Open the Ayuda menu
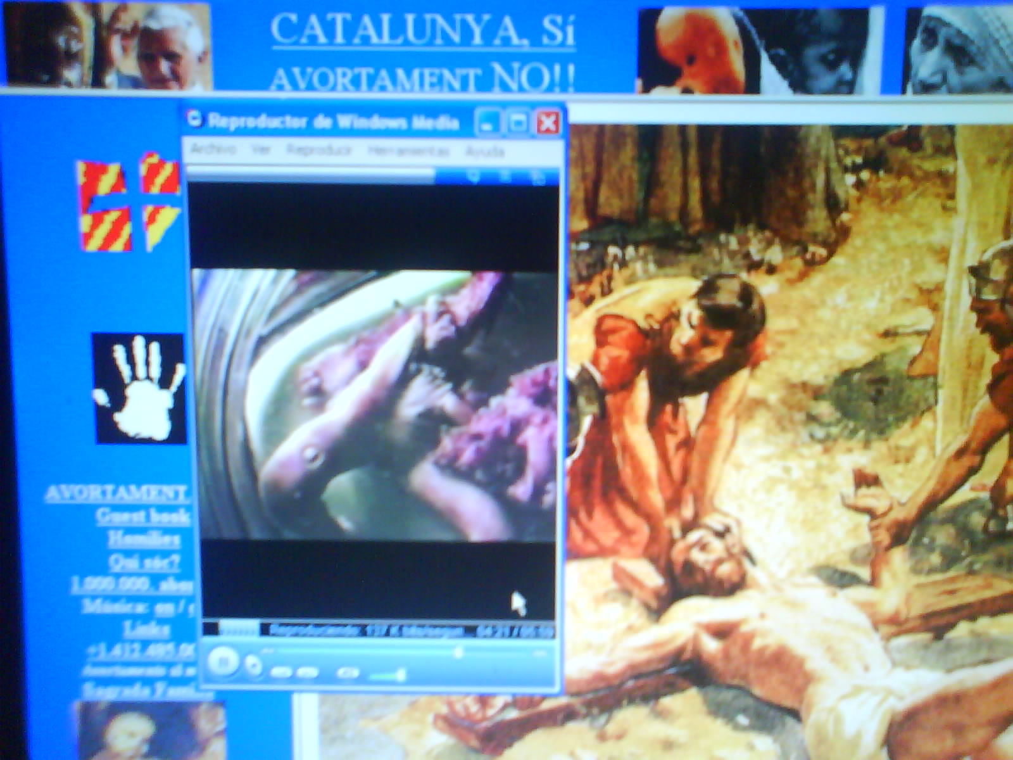This screenshot has width=1013, height=760. [x=485, y=152]
